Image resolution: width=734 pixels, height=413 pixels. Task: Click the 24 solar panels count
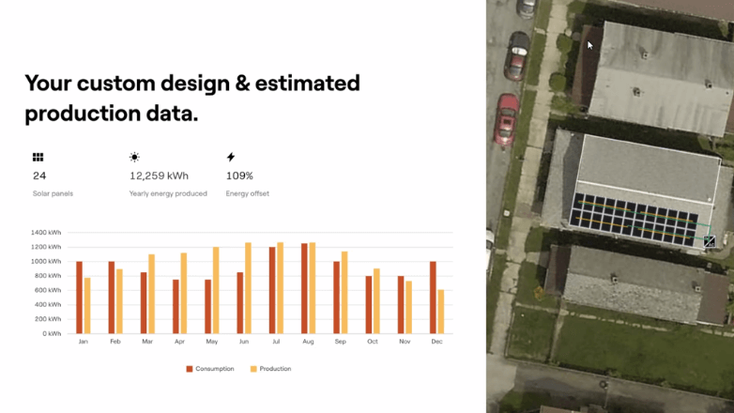coord(39,176)
